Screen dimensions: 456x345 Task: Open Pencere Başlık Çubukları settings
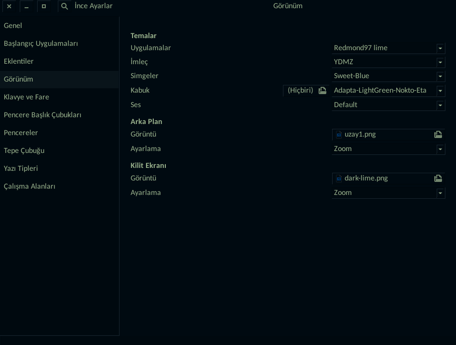pyautogui.click(x=59, y=115)
